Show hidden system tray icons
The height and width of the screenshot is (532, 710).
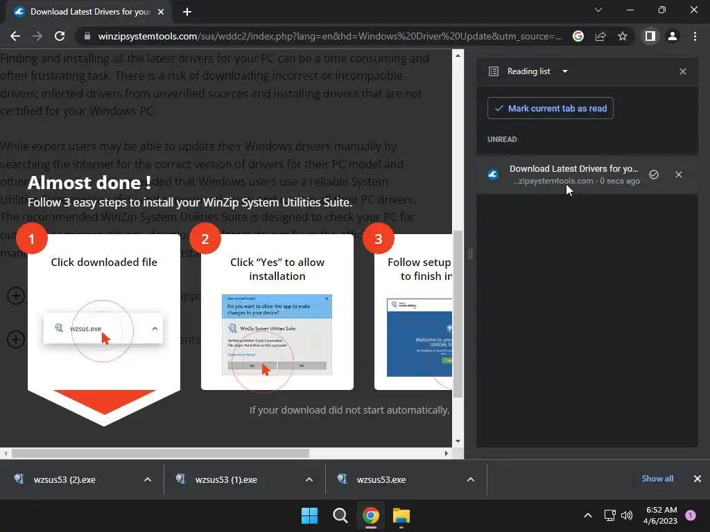[588, 515]
